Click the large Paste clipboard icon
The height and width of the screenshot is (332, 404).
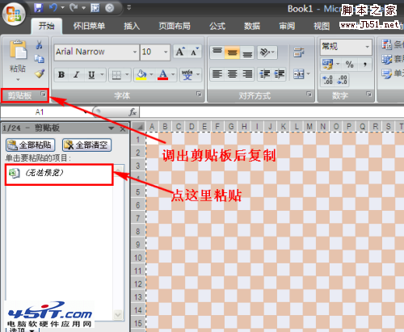coord(18,49)
